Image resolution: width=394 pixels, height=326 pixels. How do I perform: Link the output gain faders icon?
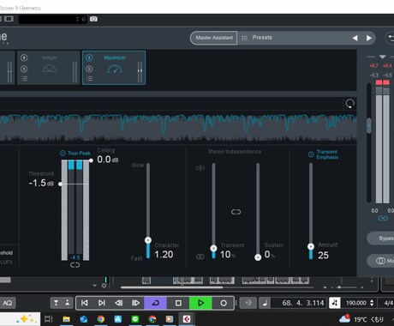(x=383, y=218)
